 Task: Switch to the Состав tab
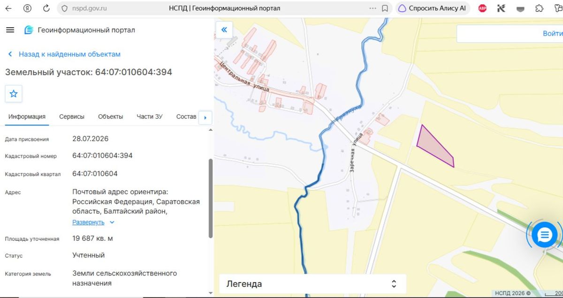click(186, 117)
